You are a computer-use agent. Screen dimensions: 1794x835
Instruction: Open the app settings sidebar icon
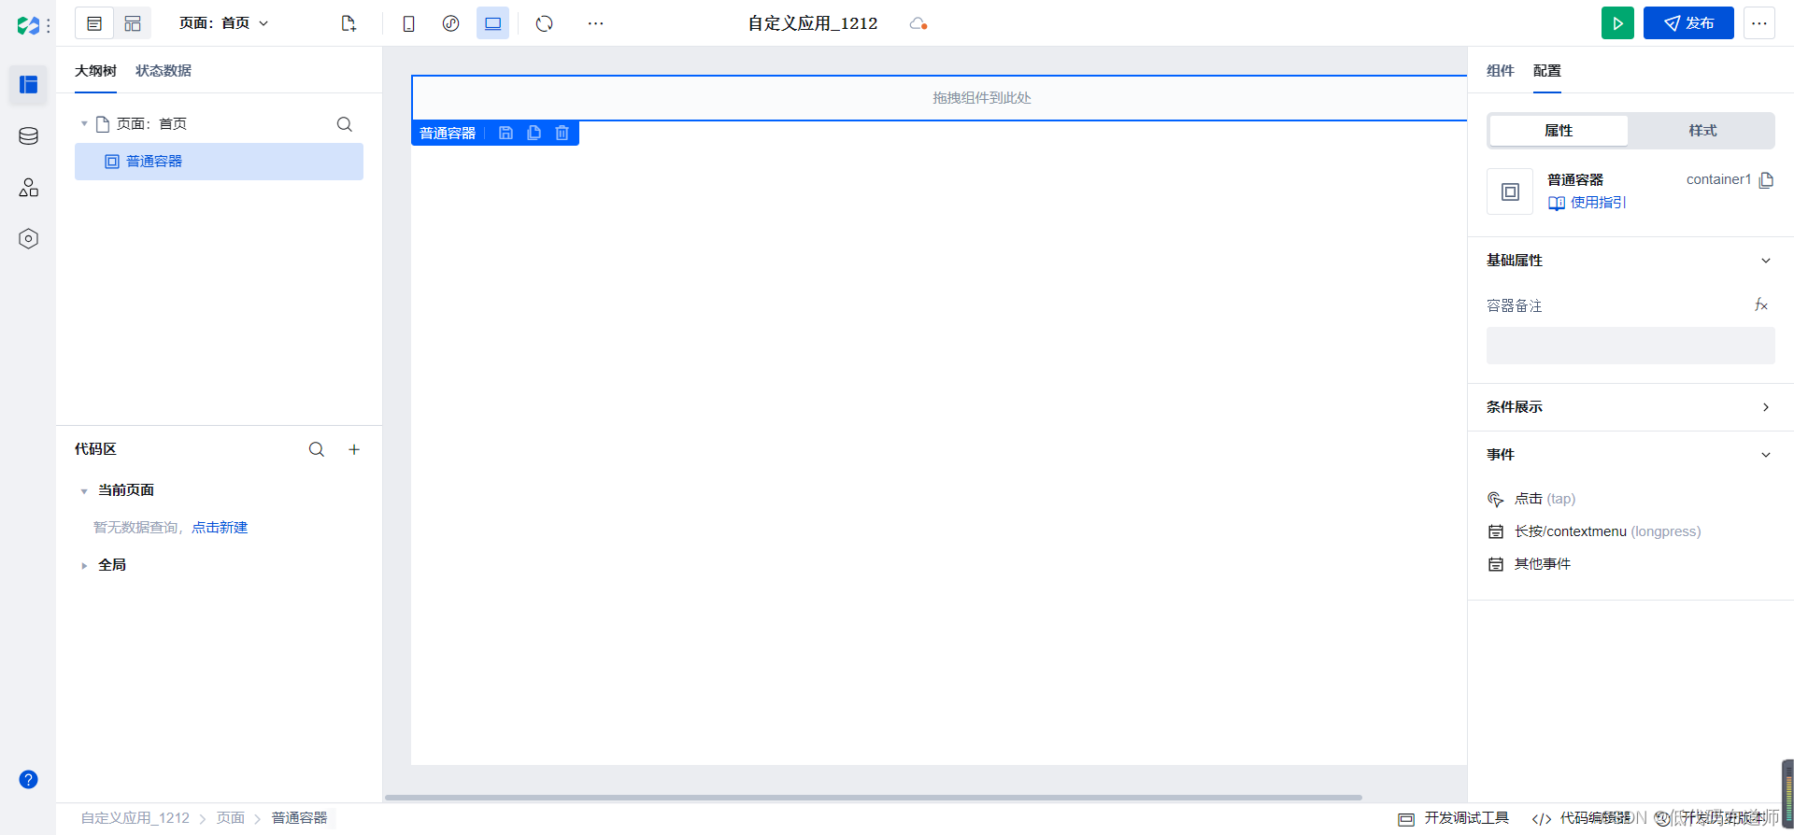[28, 239]
